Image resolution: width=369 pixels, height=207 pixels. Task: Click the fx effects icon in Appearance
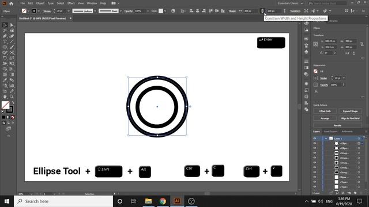[316, 91]
